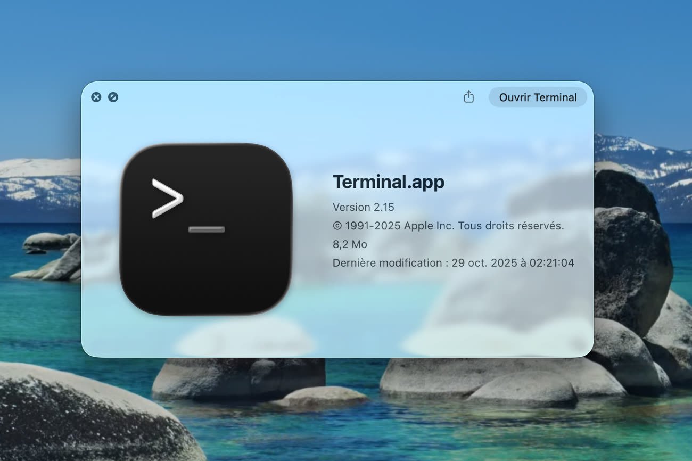
Task: Click the prompt chevron on Terminal icon
Action: click(167, 199)
